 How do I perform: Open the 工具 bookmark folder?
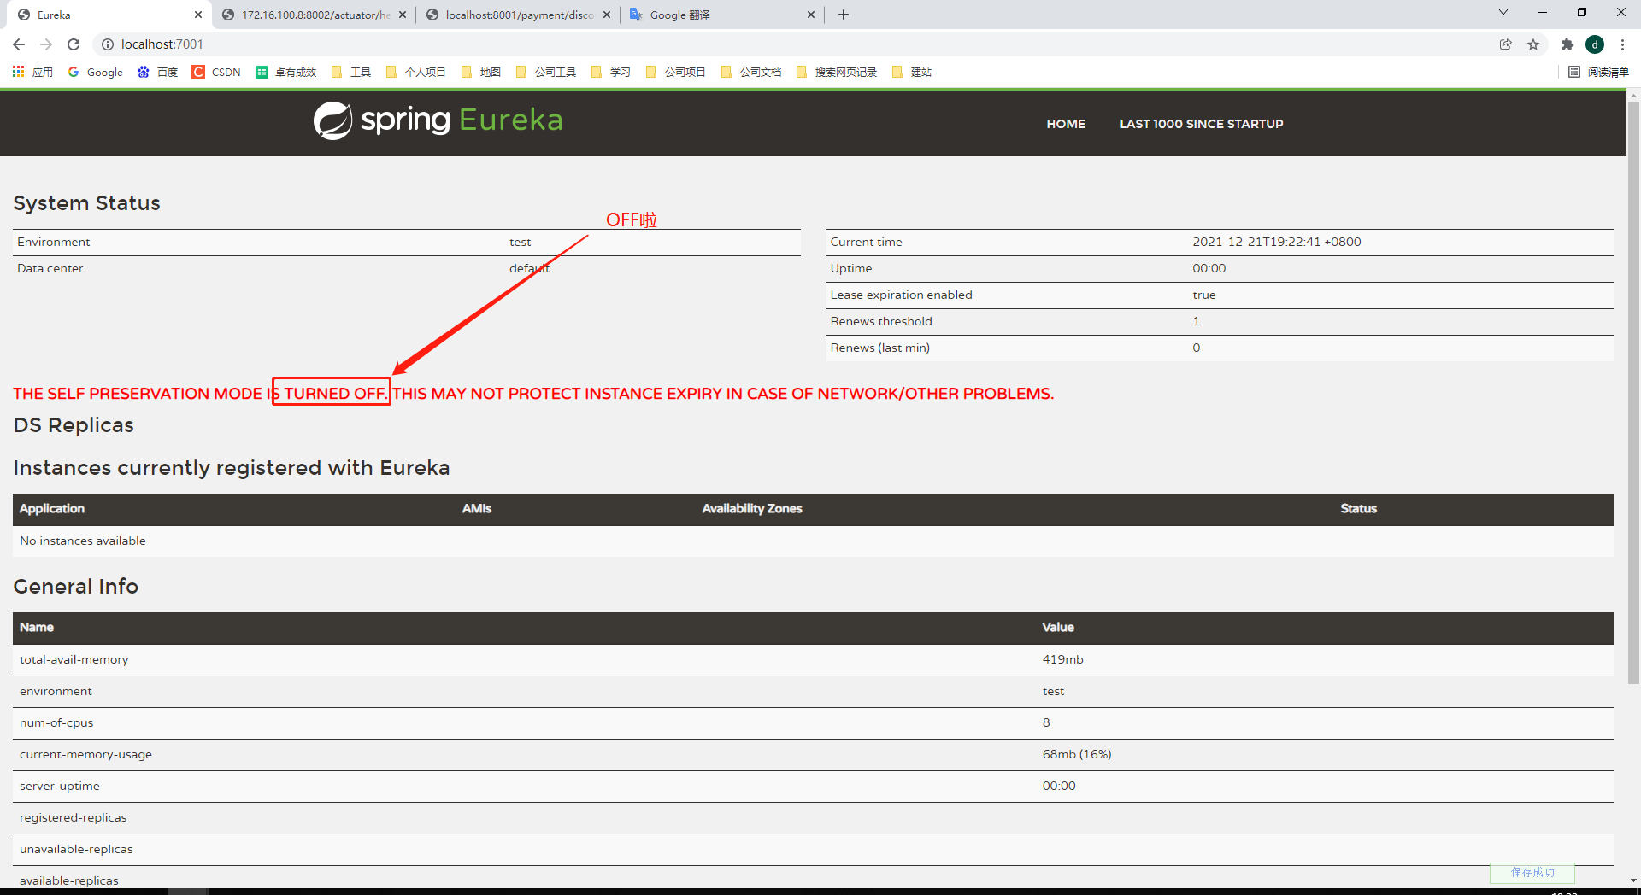tap(351, 72)
